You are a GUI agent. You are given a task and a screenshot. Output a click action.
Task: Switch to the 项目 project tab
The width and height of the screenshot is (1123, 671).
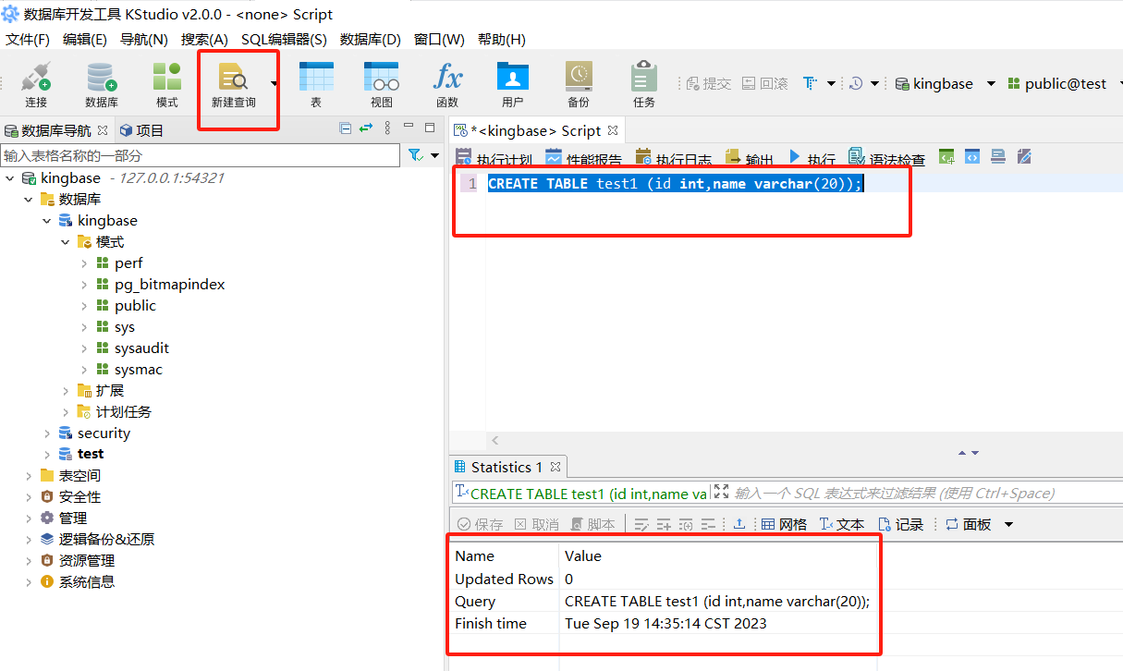(141, 130)
